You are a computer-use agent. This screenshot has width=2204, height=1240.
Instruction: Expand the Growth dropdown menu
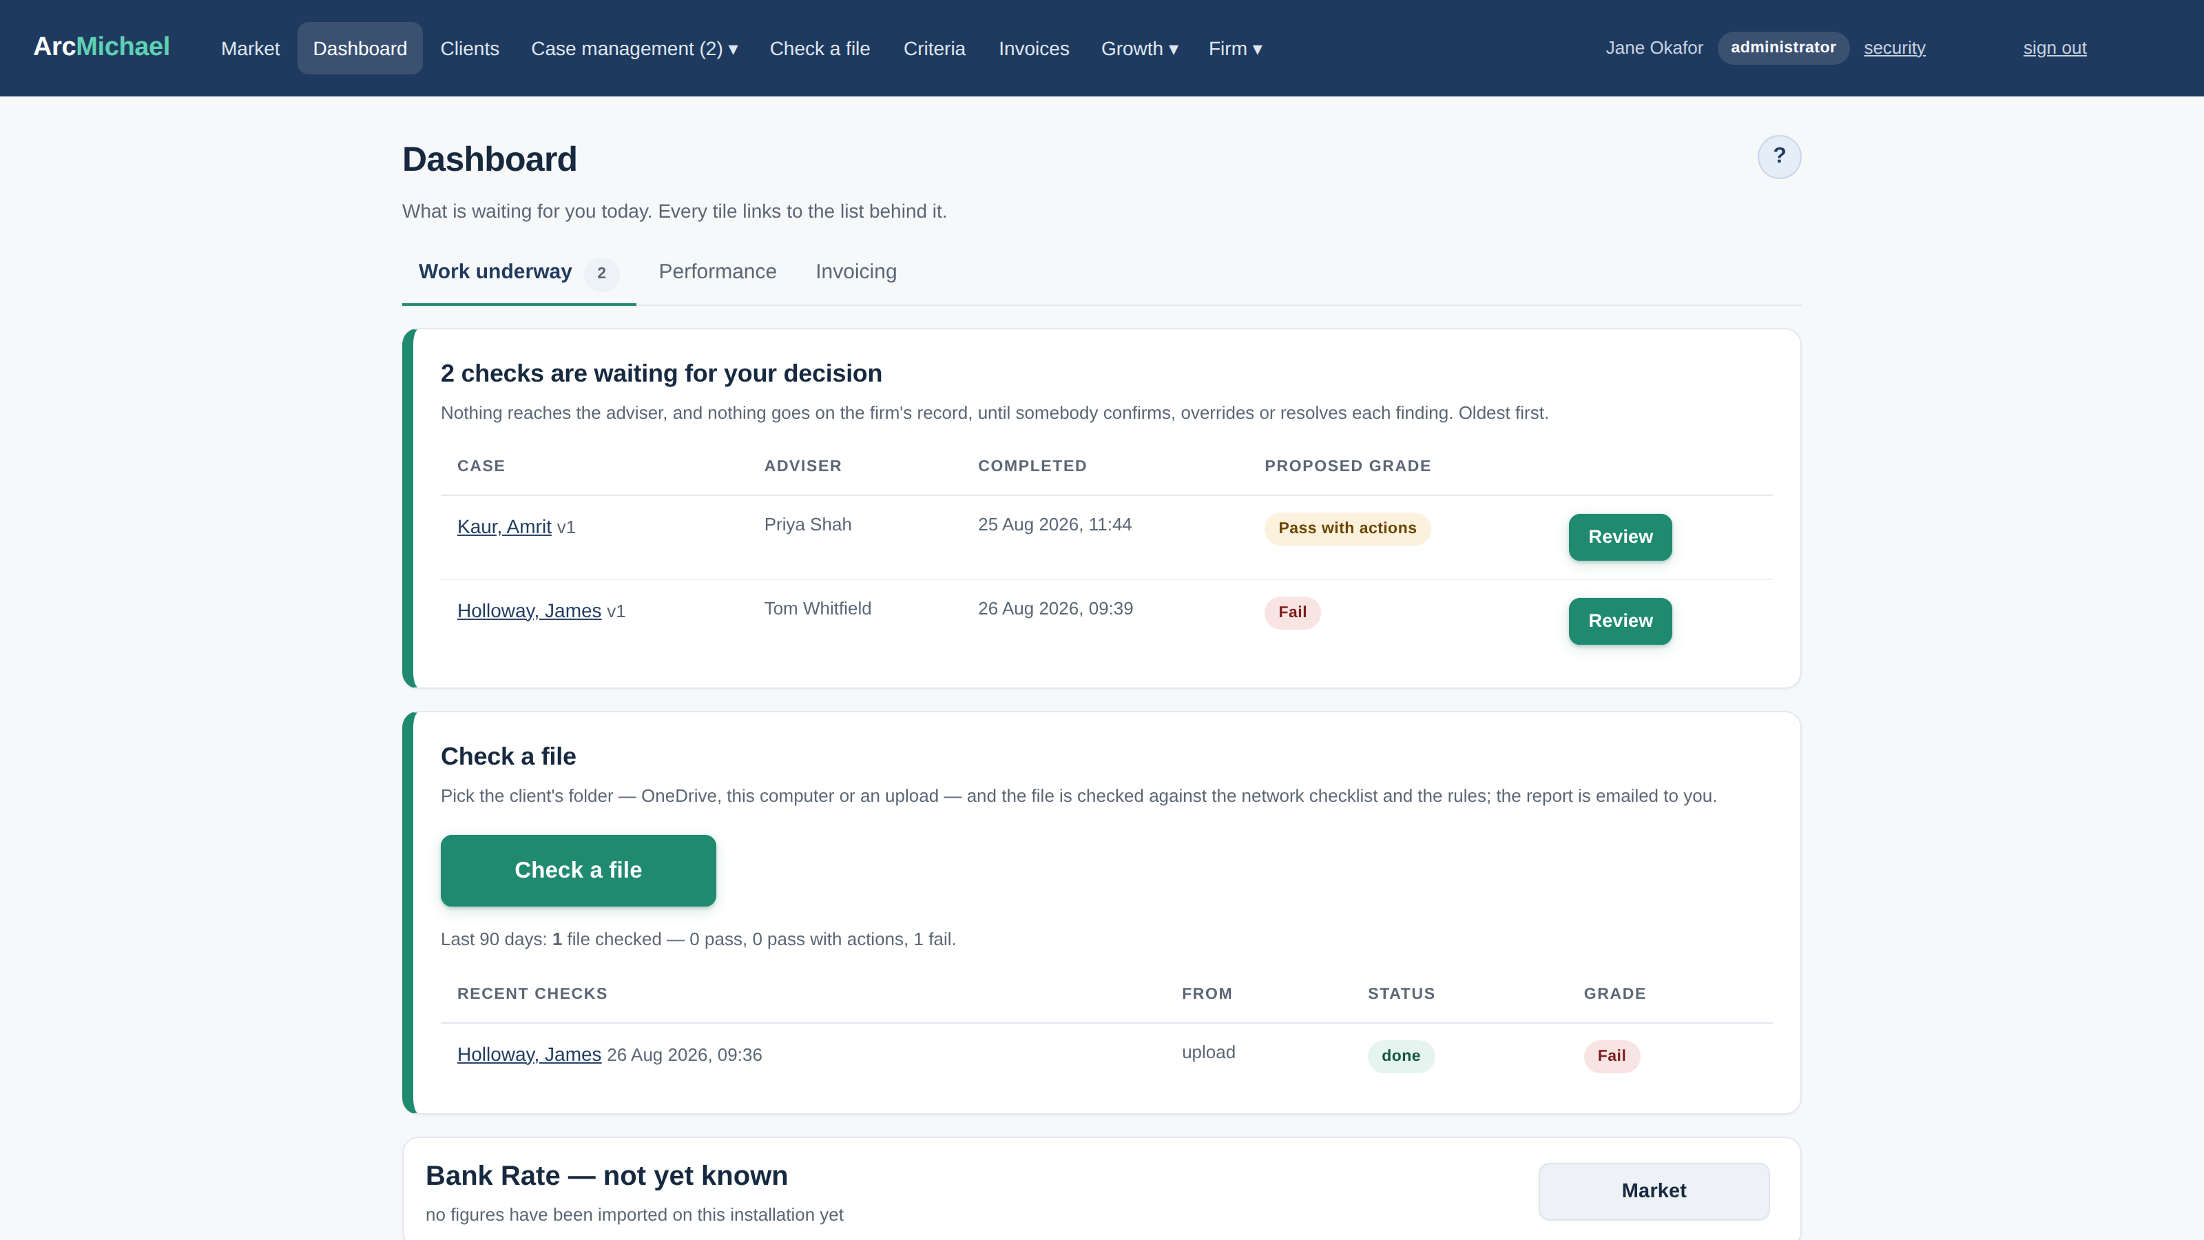(x=1140, y=49)
